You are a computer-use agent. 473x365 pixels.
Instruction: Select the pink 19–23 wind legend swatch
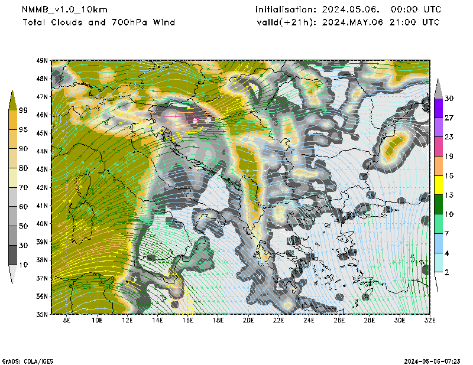pyautogui.click(x=439, y=146)
